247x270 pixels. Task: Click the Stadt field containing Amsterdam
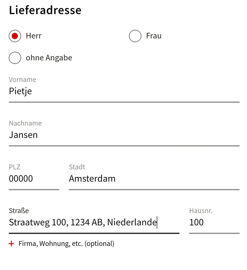154,179
